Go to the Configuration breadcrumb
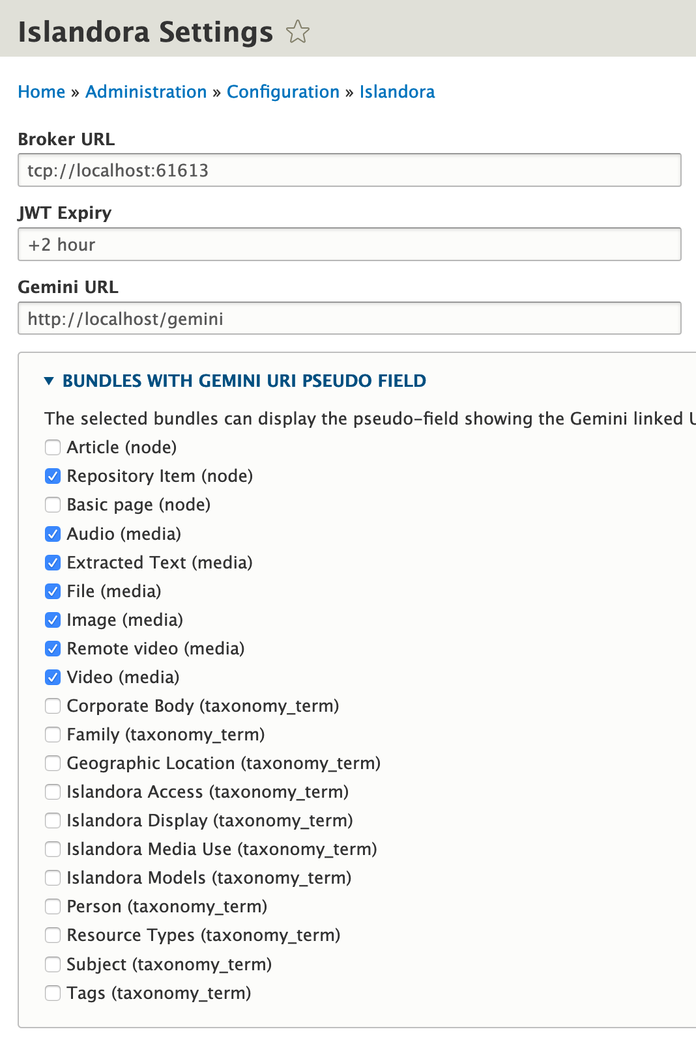Image resolution: width=696 pixels, height=1038 pixels. click(x=283, y=92)
